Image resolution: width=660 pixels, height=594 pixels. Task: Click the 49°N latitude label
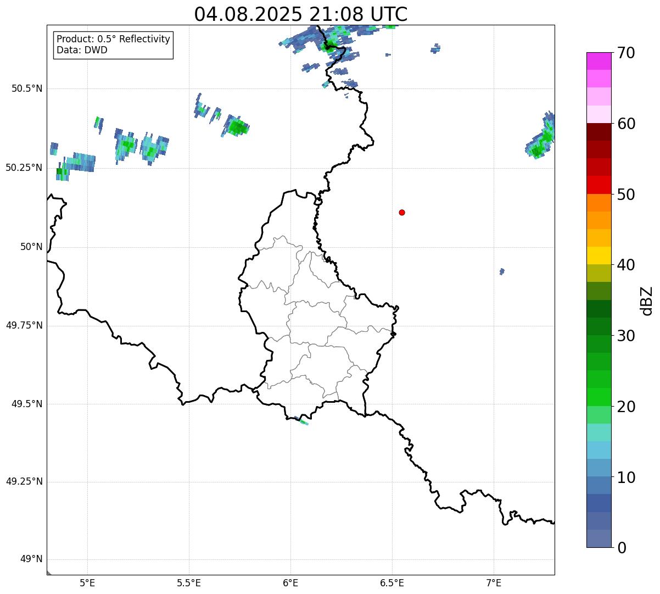[x=31, y=559]
